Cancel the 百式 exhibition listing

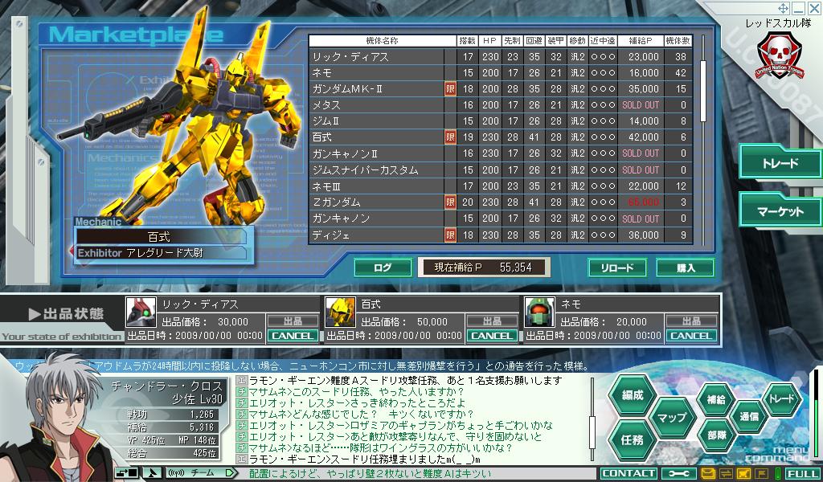[491, 336]
